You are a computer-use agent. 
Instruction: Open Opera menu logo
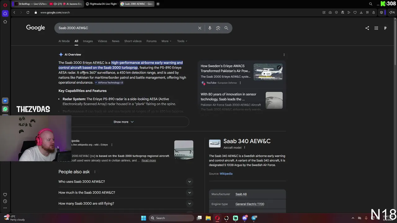point(5,5)
